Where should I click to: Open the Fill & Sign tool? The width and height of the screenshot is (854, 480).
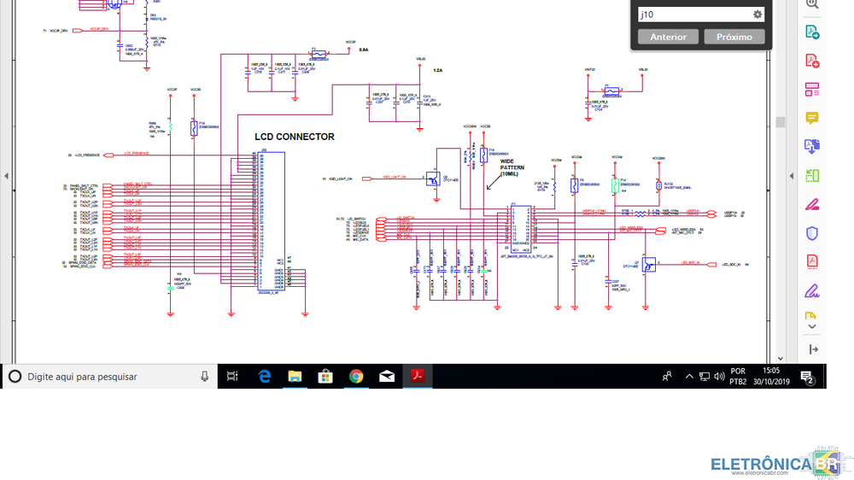(812, 291)
